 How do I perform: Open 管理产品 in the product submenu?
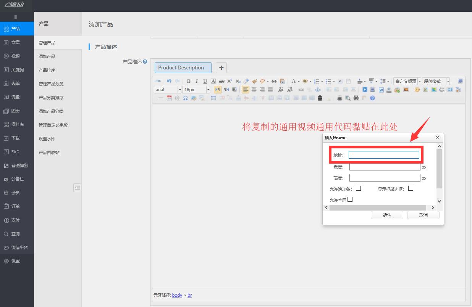click(47, 43)
